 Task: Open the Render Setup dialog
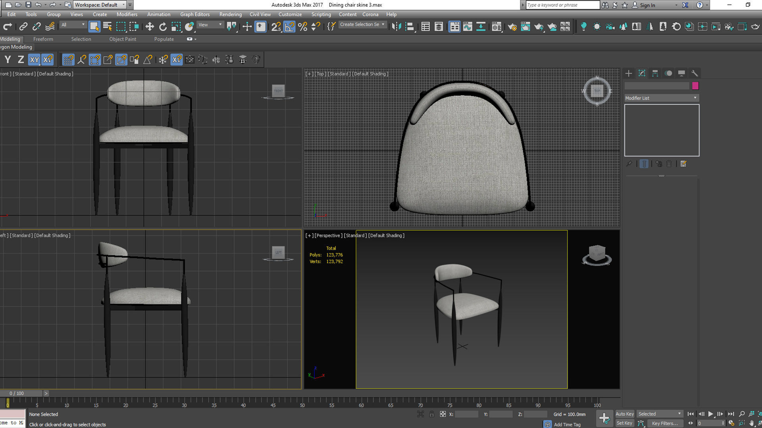coord(512,27)
